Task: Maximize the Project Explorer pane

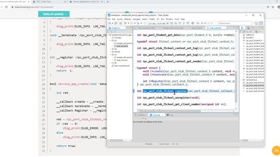Action: coord(130,27)
